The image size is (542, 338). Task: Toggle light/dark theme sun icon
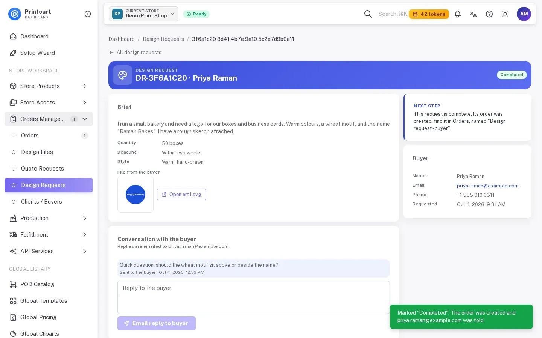[x=505, y=14]
